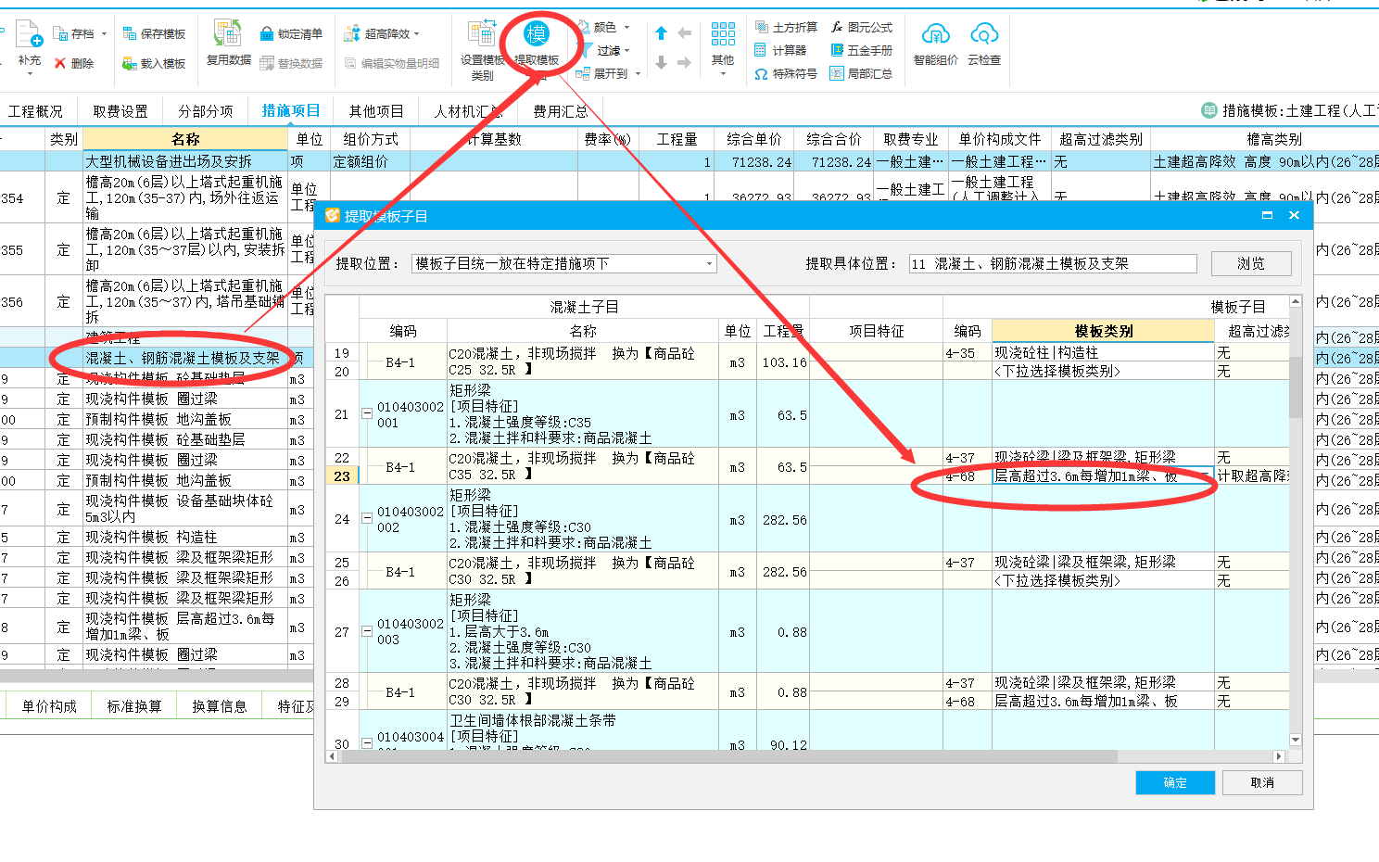Click the grey move-down arrow
This screenshot has width=1379, height=862.
click(x=661, y=64)
